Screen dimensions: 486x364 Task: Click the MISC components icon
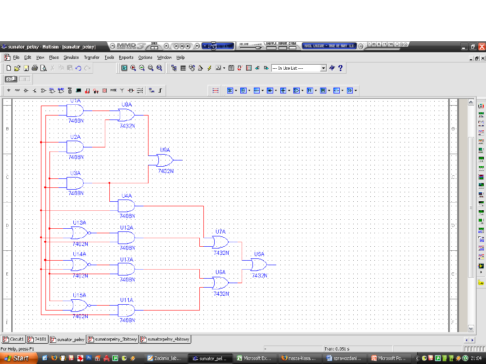(113, 90)
